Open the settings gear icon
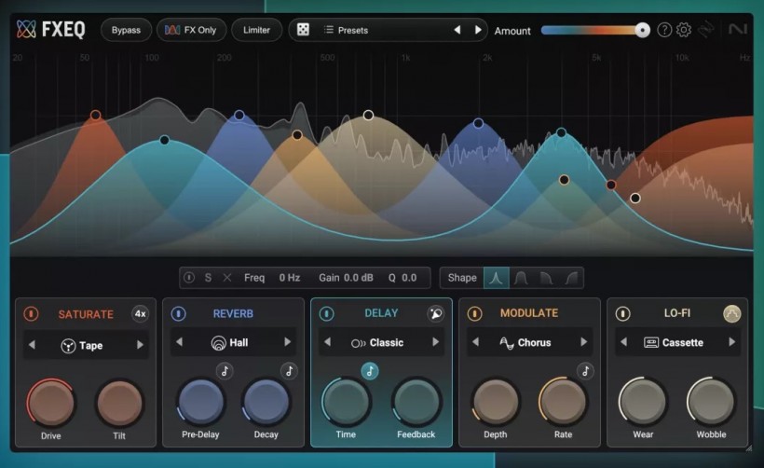The height and width of the screenshot is (468, 764). (x=684, y=30)
